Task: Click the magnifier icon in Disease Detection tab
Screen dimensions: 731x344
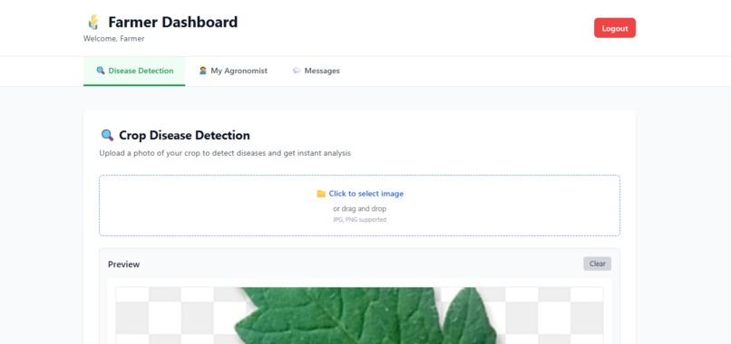Action: [101, 71]
